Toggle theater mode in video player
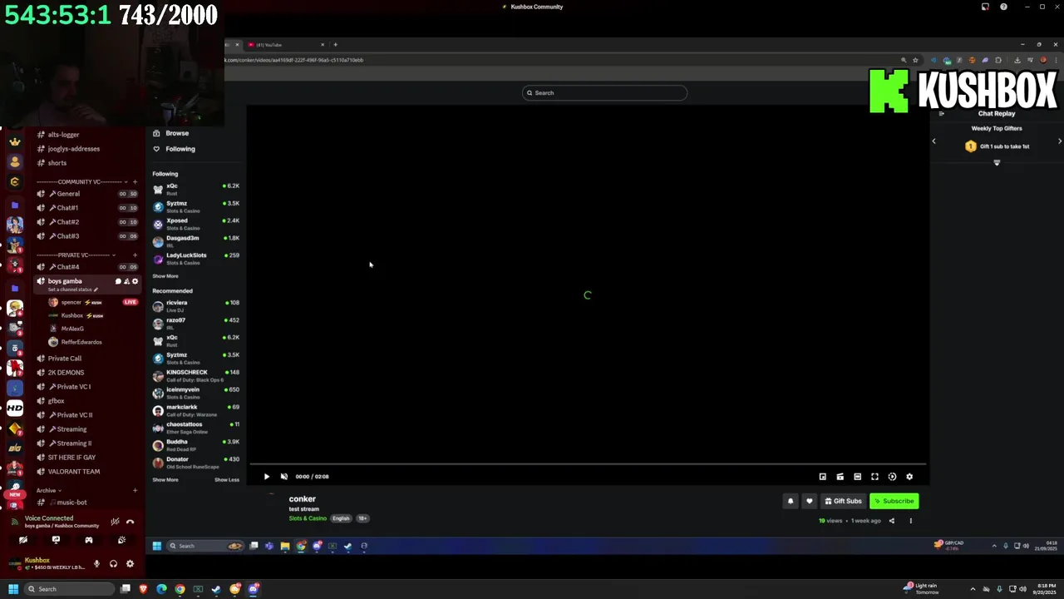The height and width of the screenshot is (599, 1064). tap(857, 477)
